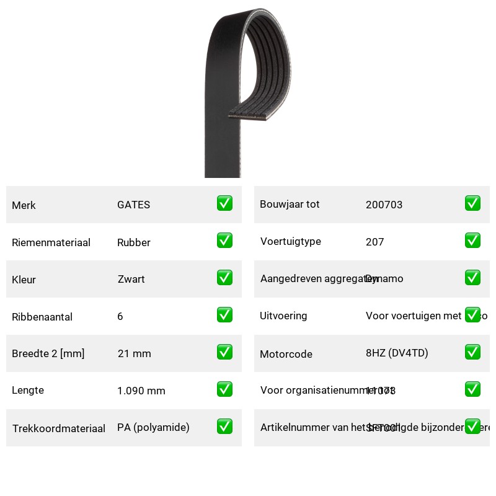This screenshot has height=496, width=496.
Task: Select the checkmark beside 1.090 mm length
Action: [224, 389]
